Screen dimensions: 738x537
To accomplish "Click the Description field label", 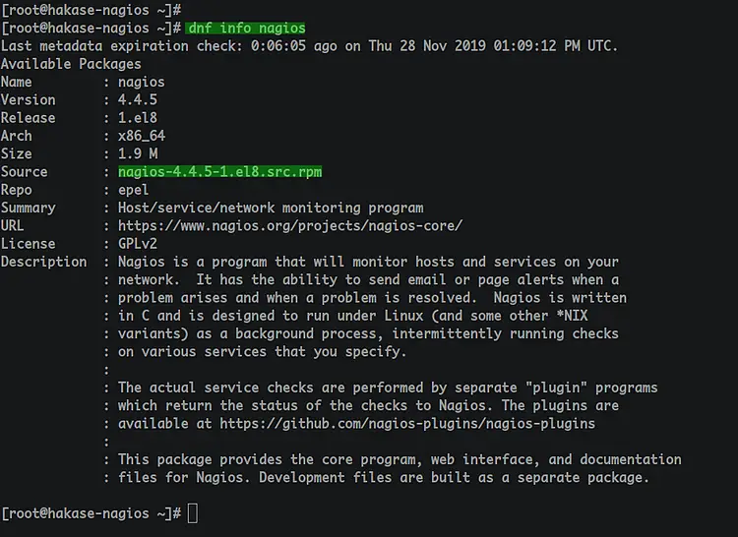I will (43, 262).
